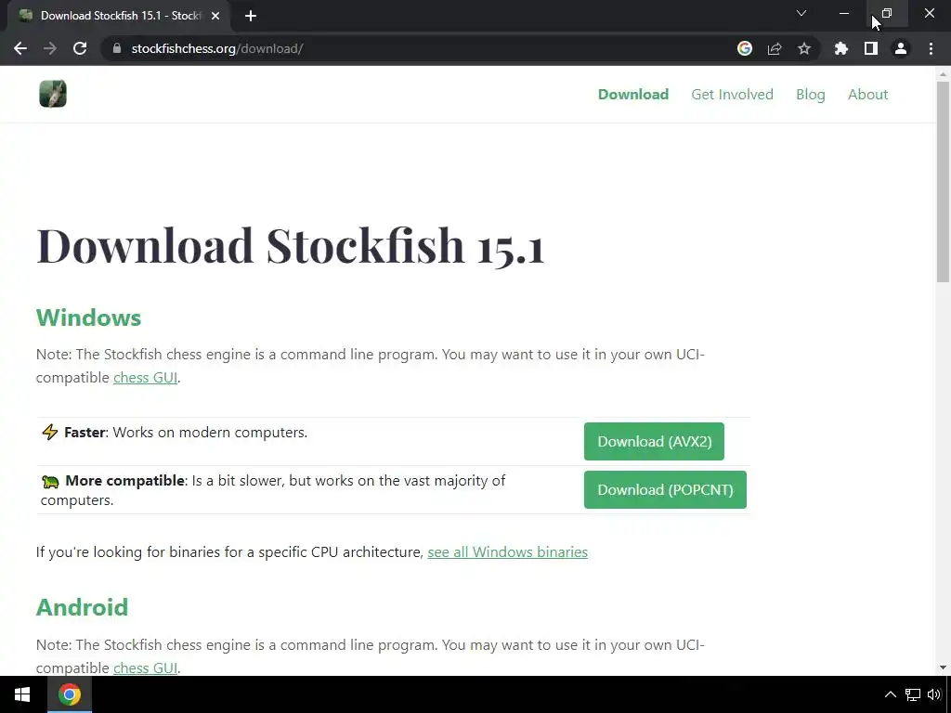
Task: Open the see all Windows binaries link
Action: pos(508,551)
